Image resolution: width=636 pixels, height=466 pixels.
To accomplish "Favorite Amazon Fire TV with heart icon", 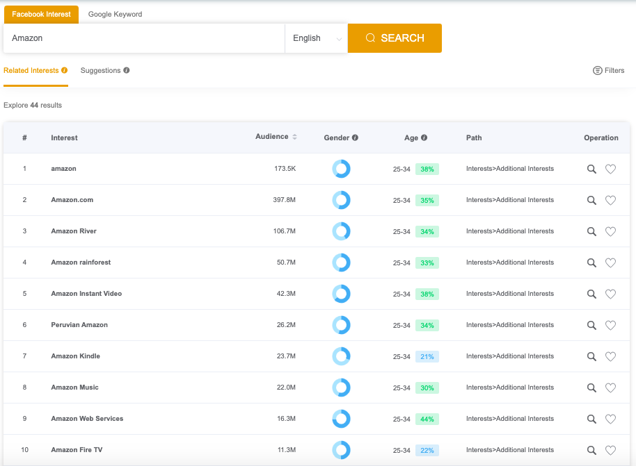I will pos(610,450).
